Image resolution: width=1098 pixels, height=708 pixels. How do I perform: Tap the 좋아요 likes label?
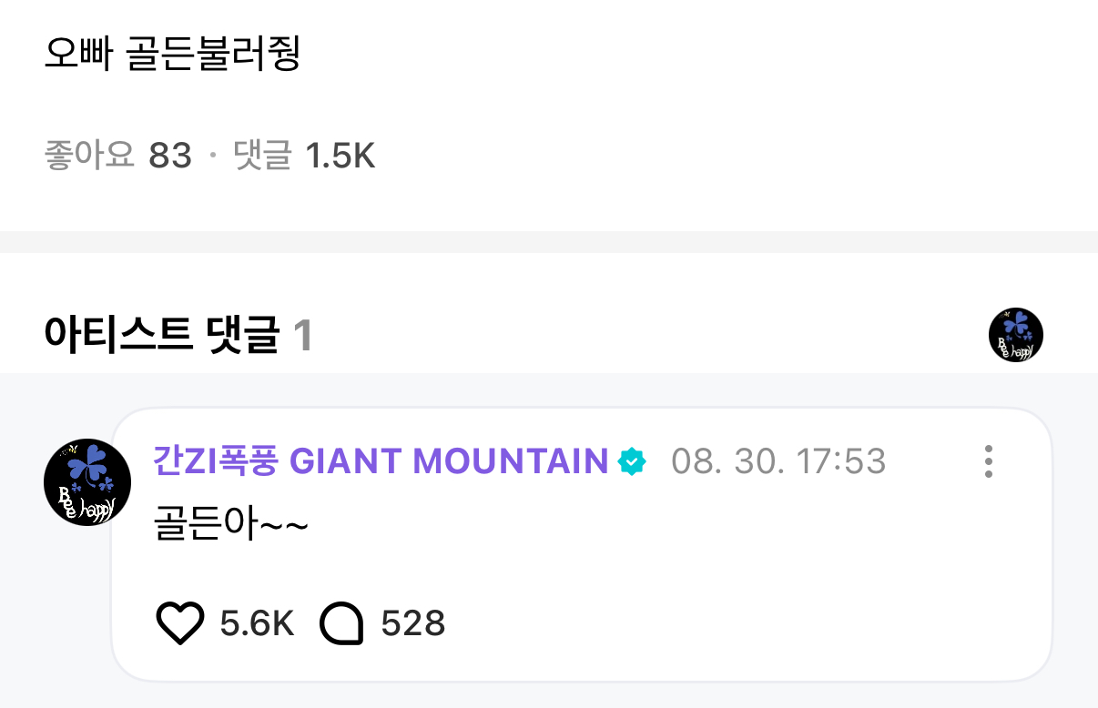(x=89, y=157)
